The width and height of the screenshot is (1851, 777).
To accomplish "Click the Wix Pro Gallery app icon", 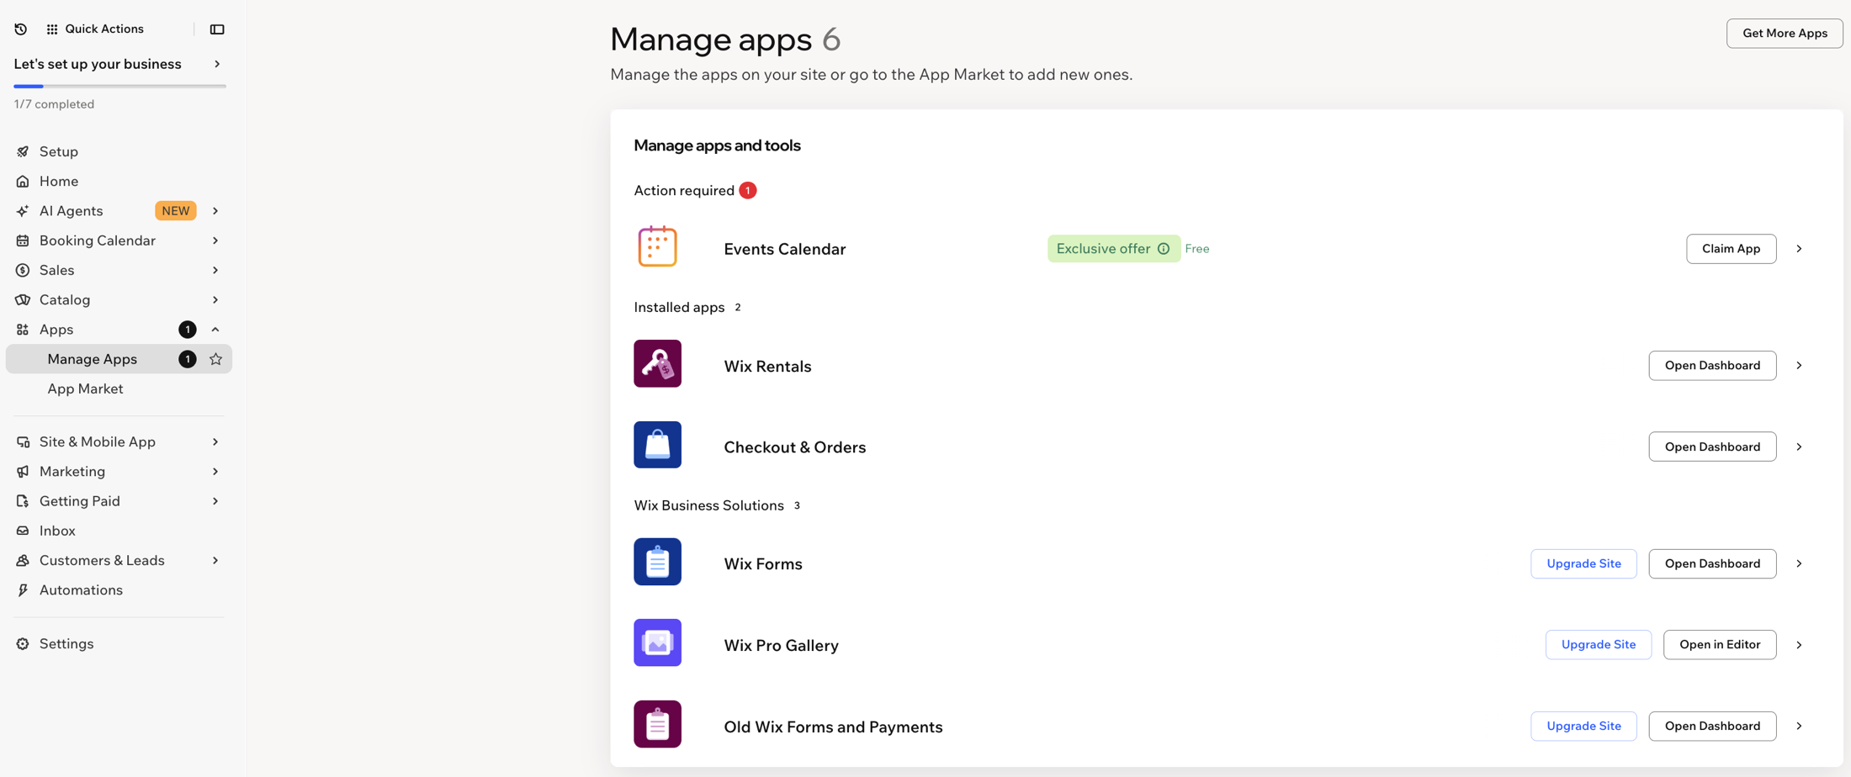I will point(657,643).
